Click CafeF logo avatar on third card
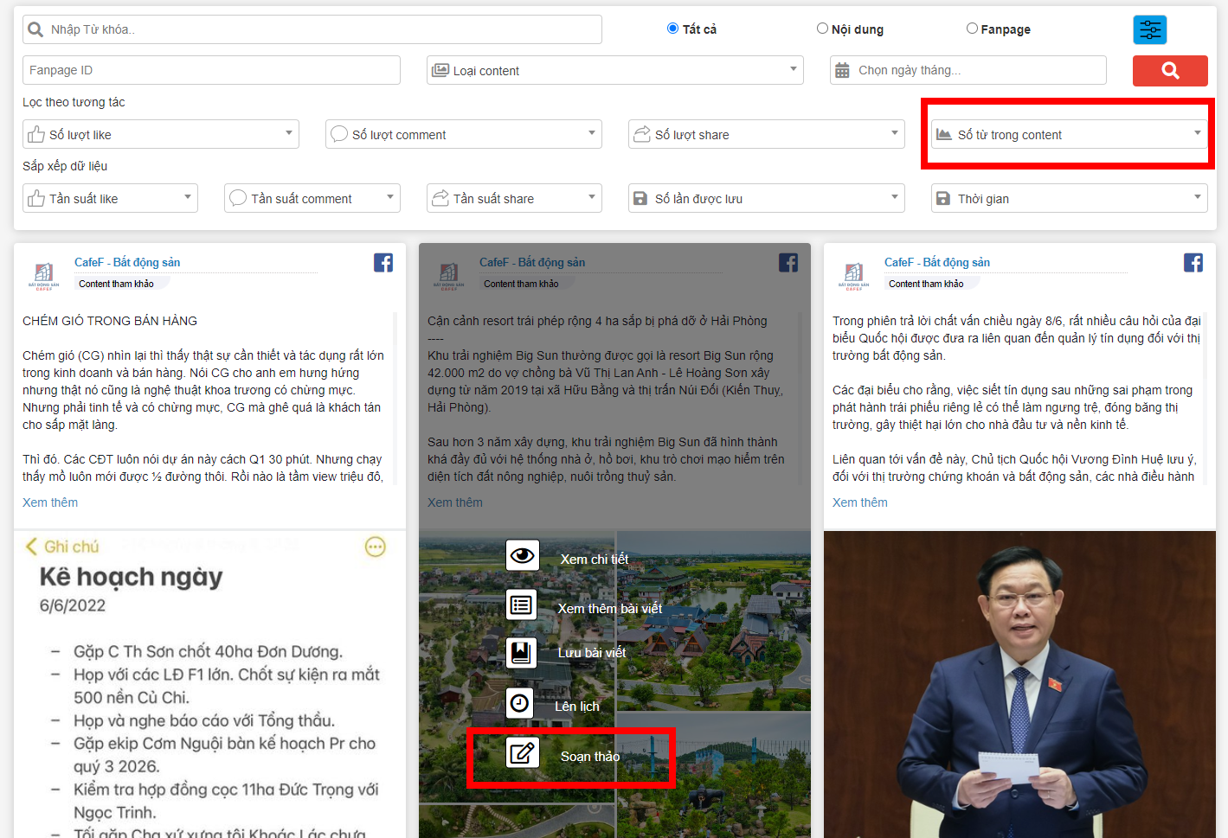 tap(853, 276)
